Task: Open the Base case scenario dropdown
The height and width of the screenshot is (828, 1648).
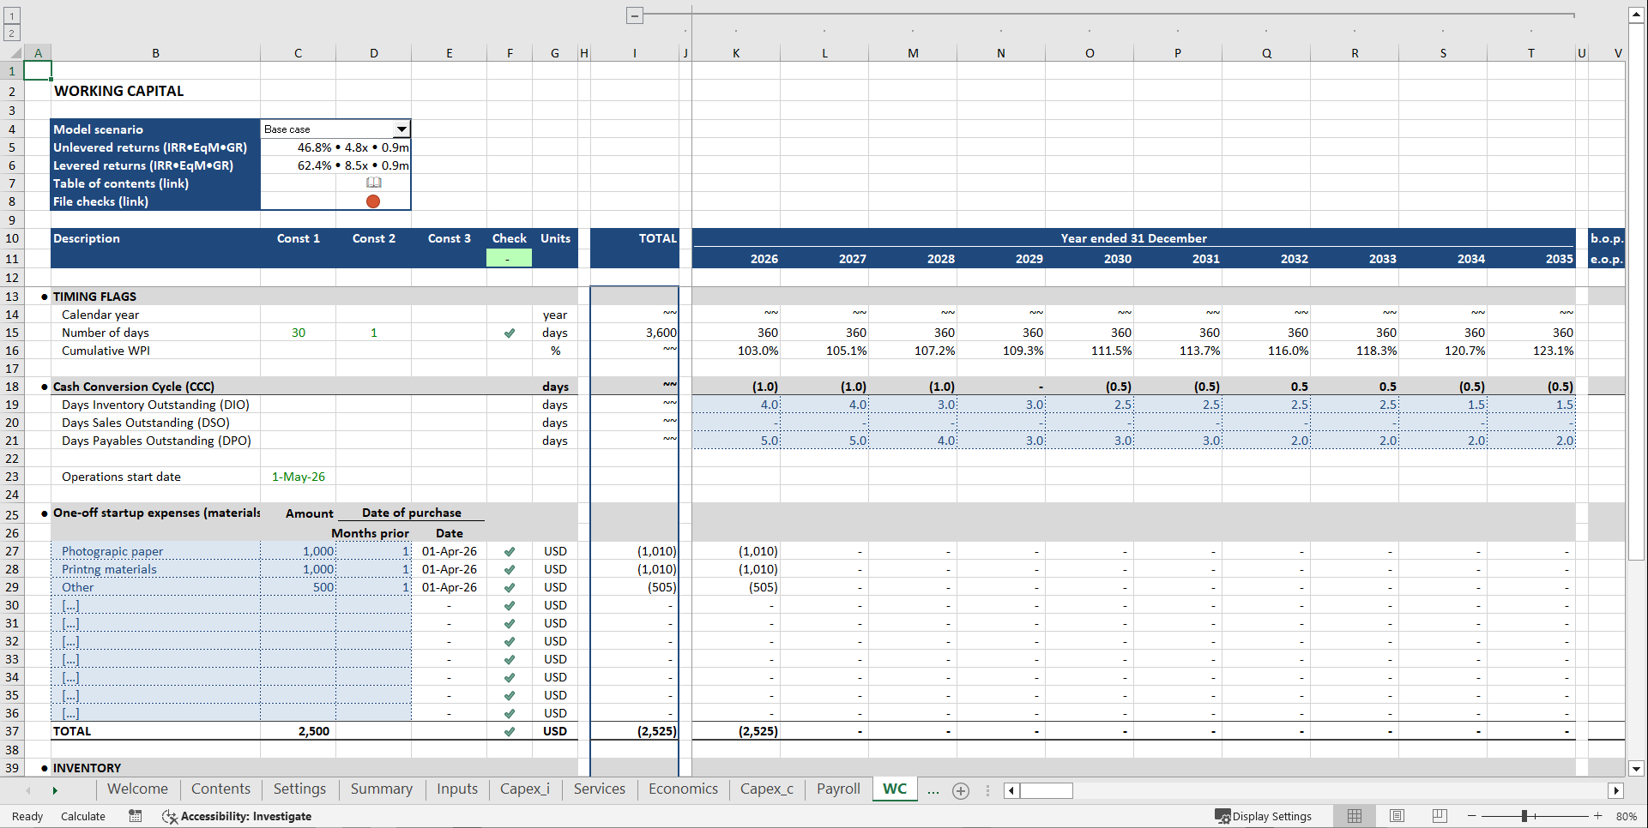Action: click(401, 129)
